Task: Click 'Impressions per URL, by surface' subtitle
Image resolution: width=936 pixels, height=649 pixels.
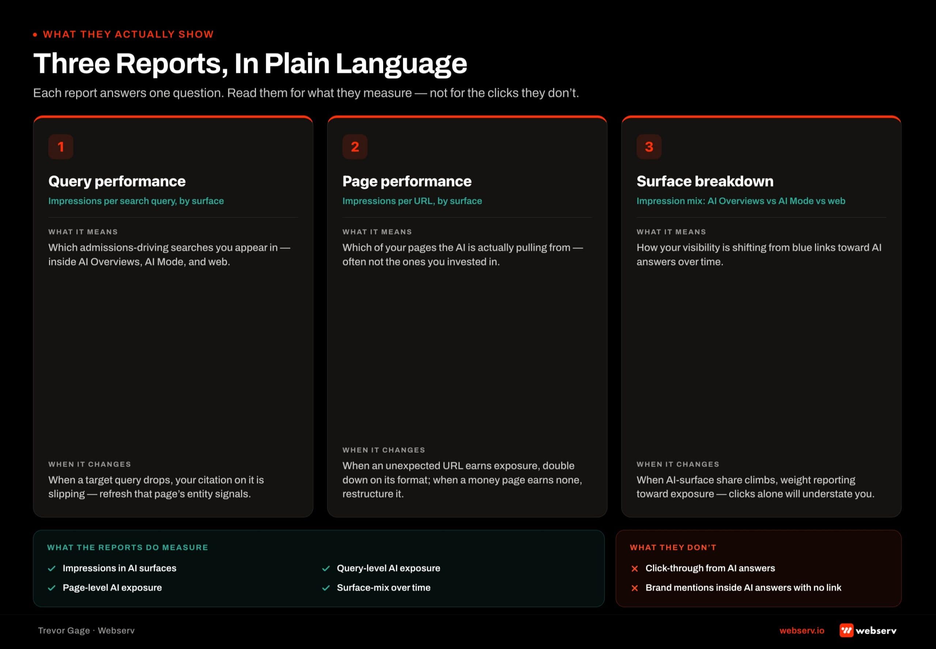Action: click(x=412, y=201)
